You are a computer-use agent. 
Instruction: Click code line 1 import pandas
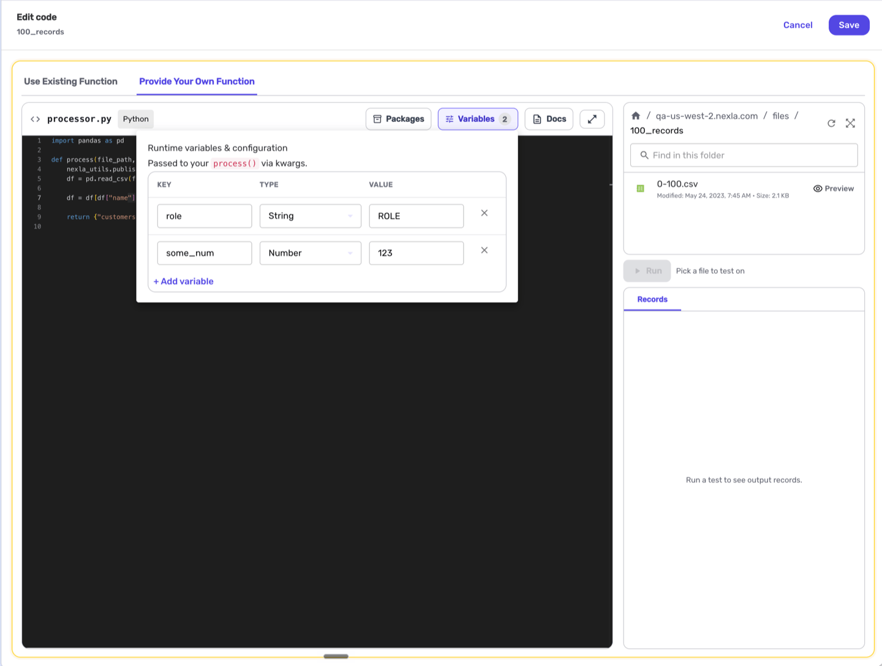click(x=88, y=140)
